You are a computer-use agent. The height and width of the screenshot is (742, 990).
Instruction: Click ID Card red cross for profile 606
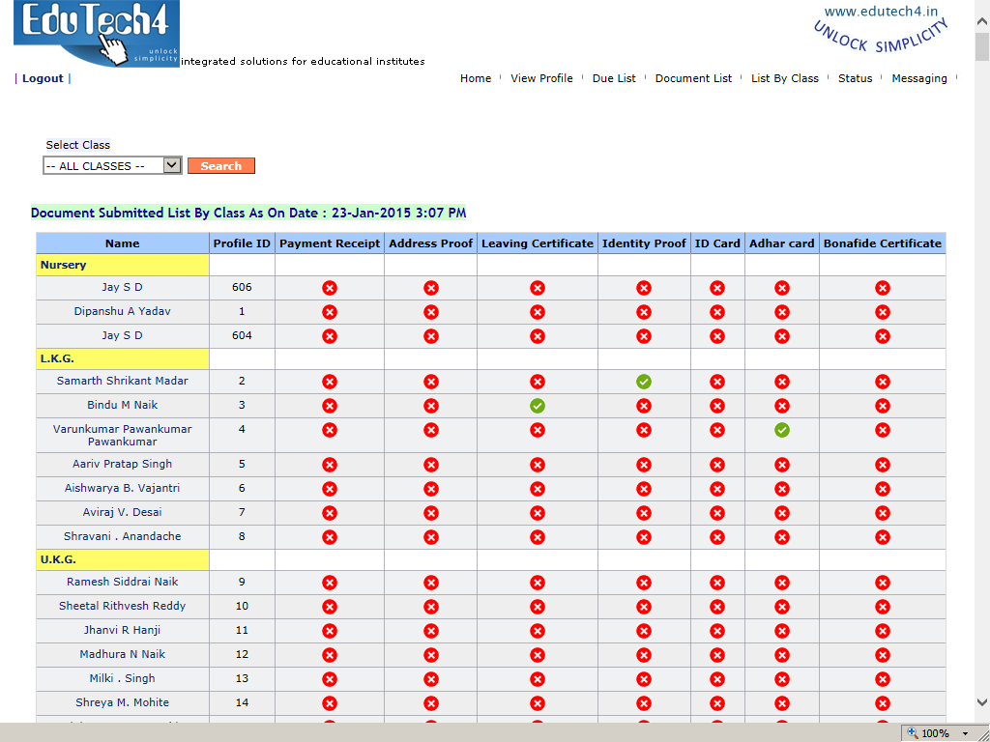[x=717, y=288]
